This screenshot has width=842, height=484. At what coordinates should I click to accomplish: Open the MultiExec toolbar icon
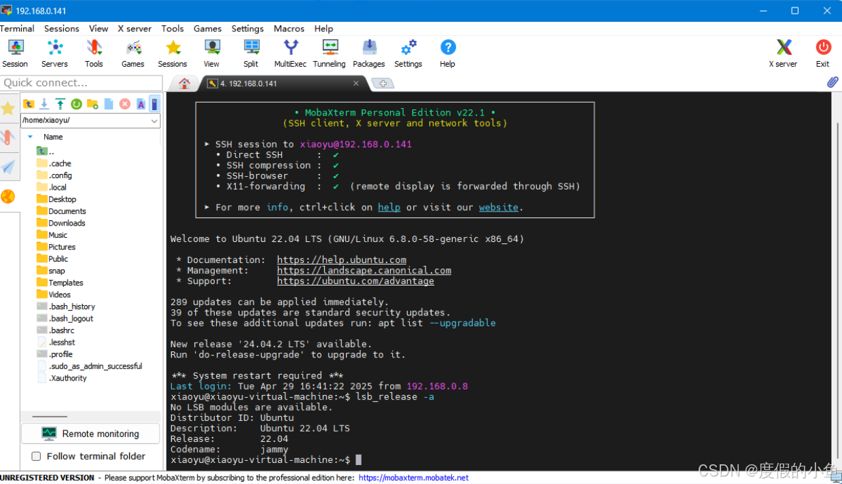point(290,53)
